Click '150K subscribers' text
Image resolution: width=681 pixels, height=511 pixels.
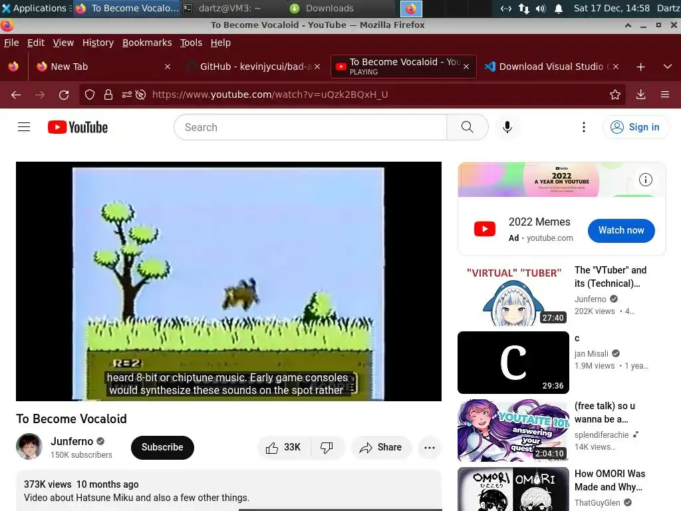(81, 454)
